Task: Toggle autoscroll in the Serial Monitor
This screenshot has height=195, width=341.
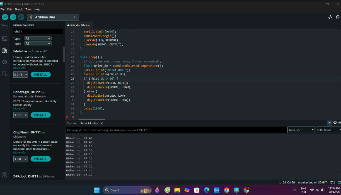Action: click(x=330, y=123)
